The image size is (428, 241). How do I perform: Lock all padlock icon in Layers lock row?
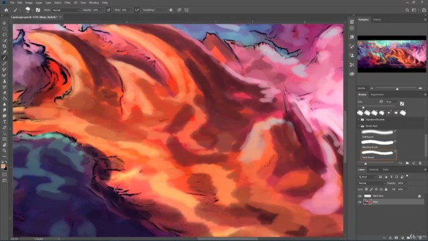coord(386,189)
